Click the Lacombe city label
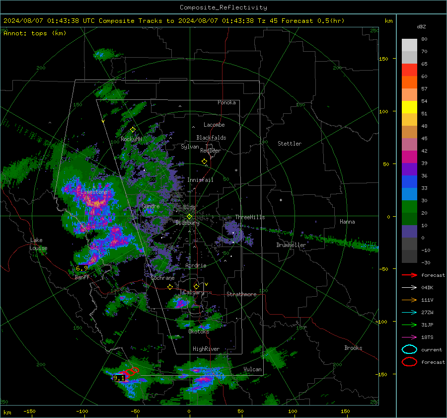The width and height of the screenshot is (447, 418). 214,125
